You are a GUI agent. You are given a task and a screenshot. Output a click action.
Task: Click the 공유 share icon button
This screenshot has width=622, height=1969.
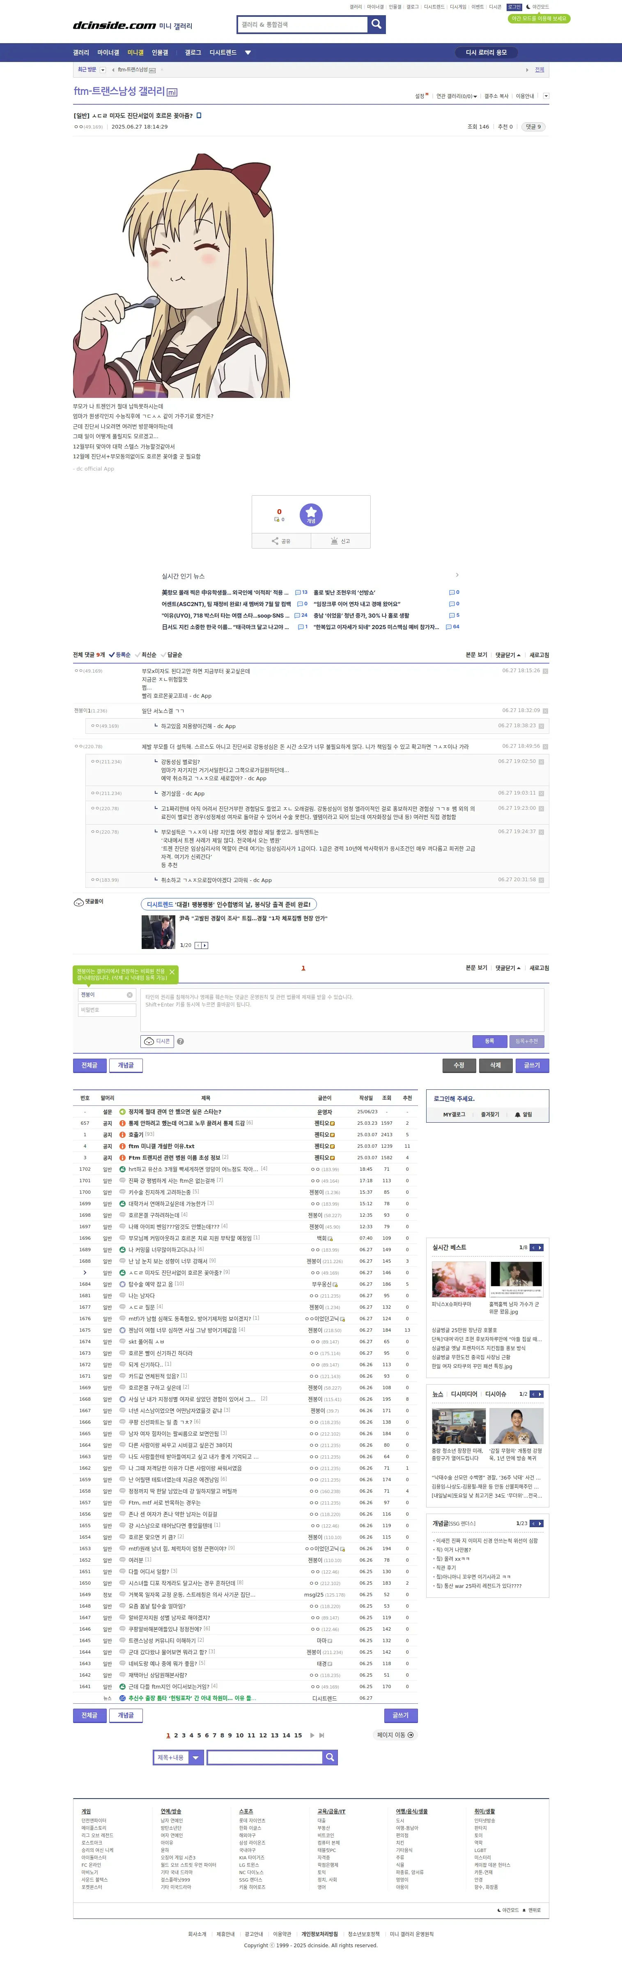(x=281, y=540)
